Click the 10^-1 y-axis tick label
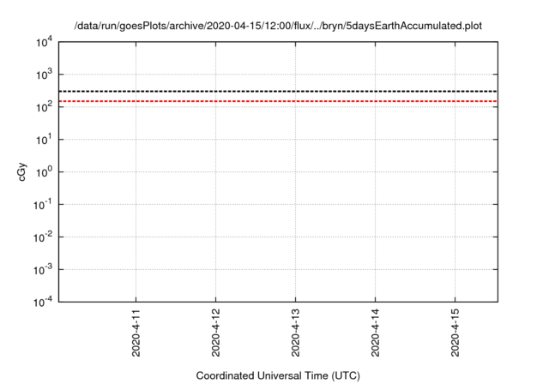The height and width of the screenshot is (384, 549). click(x=43, y=205)
